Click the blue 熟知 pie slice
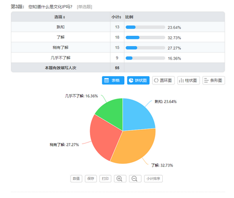 click(137, 116)
